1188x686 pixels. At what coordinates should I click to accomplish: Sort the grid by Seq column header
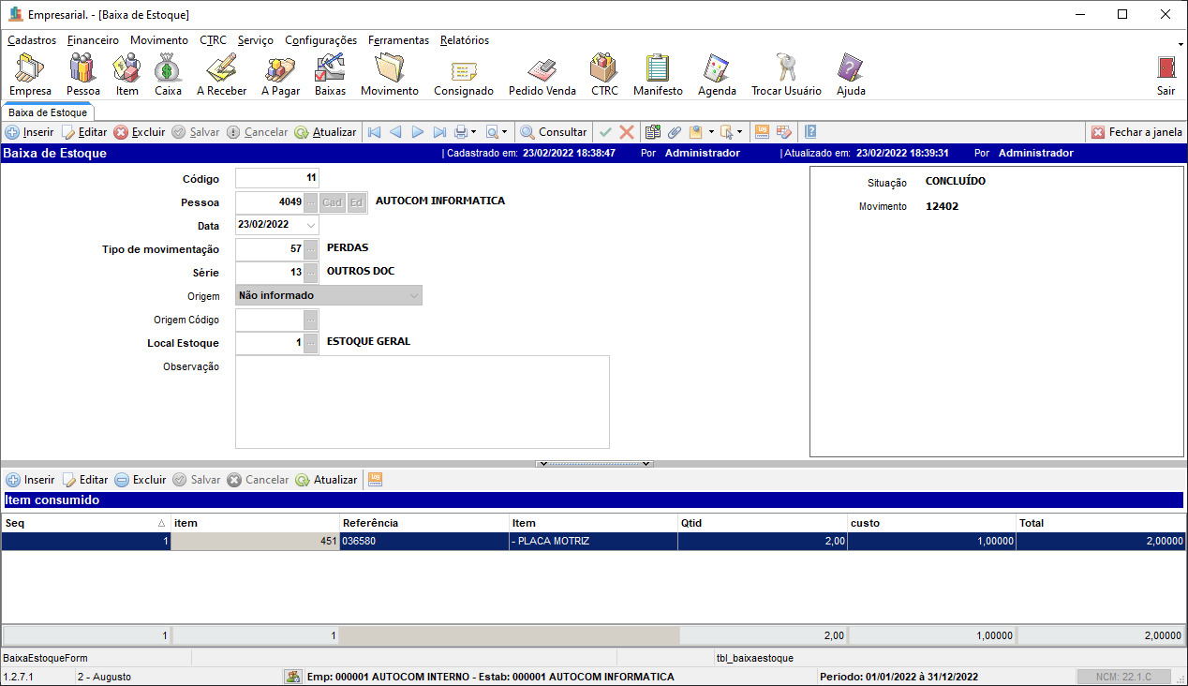tap(84, 523)
